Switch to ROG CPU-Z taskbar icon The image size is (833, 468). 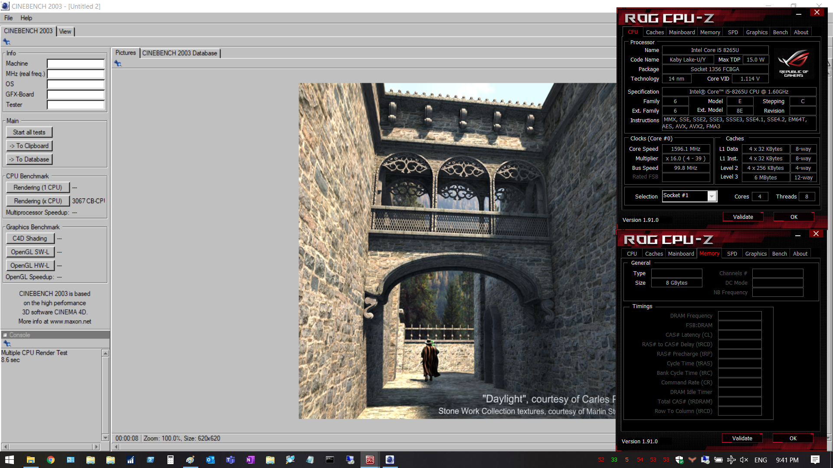[x=370, y=460]
